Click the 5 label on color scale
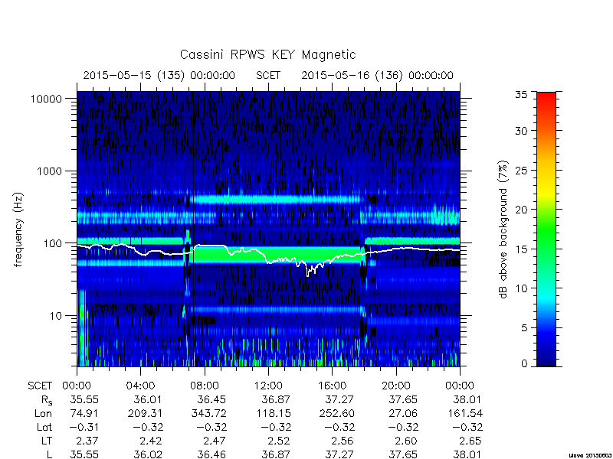Image resolution: width=613 pixels, height=459 pixels. pyautogui.click(x=524, y=328)
